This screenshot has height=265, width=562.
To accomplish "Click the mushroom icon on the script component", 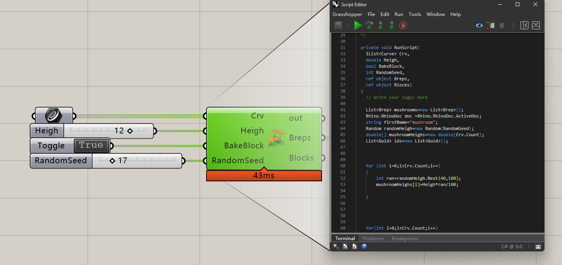I will 277,138.
